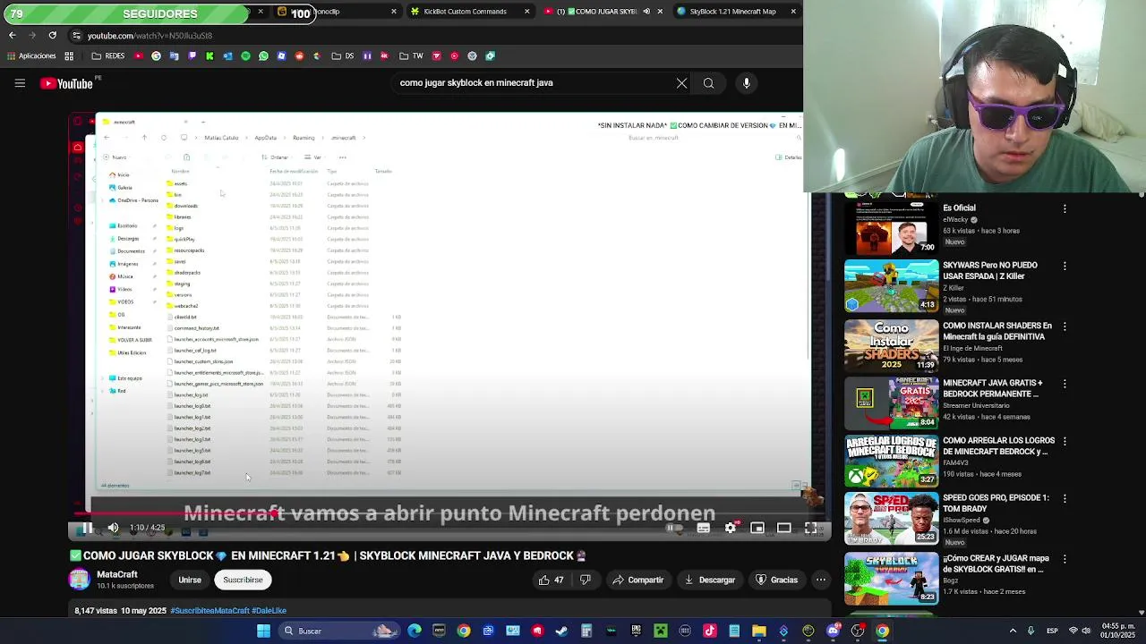
Task: Open the MataCraft channel name link
Action: [117, 574]
